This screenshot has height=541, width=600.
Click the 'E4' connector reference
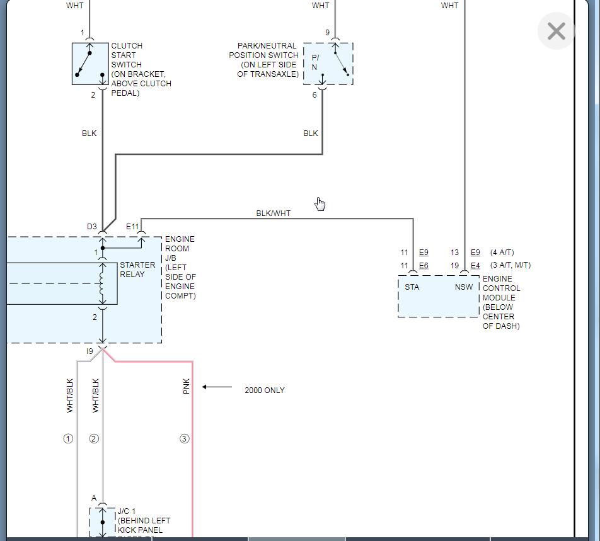[x=475, y=266]
